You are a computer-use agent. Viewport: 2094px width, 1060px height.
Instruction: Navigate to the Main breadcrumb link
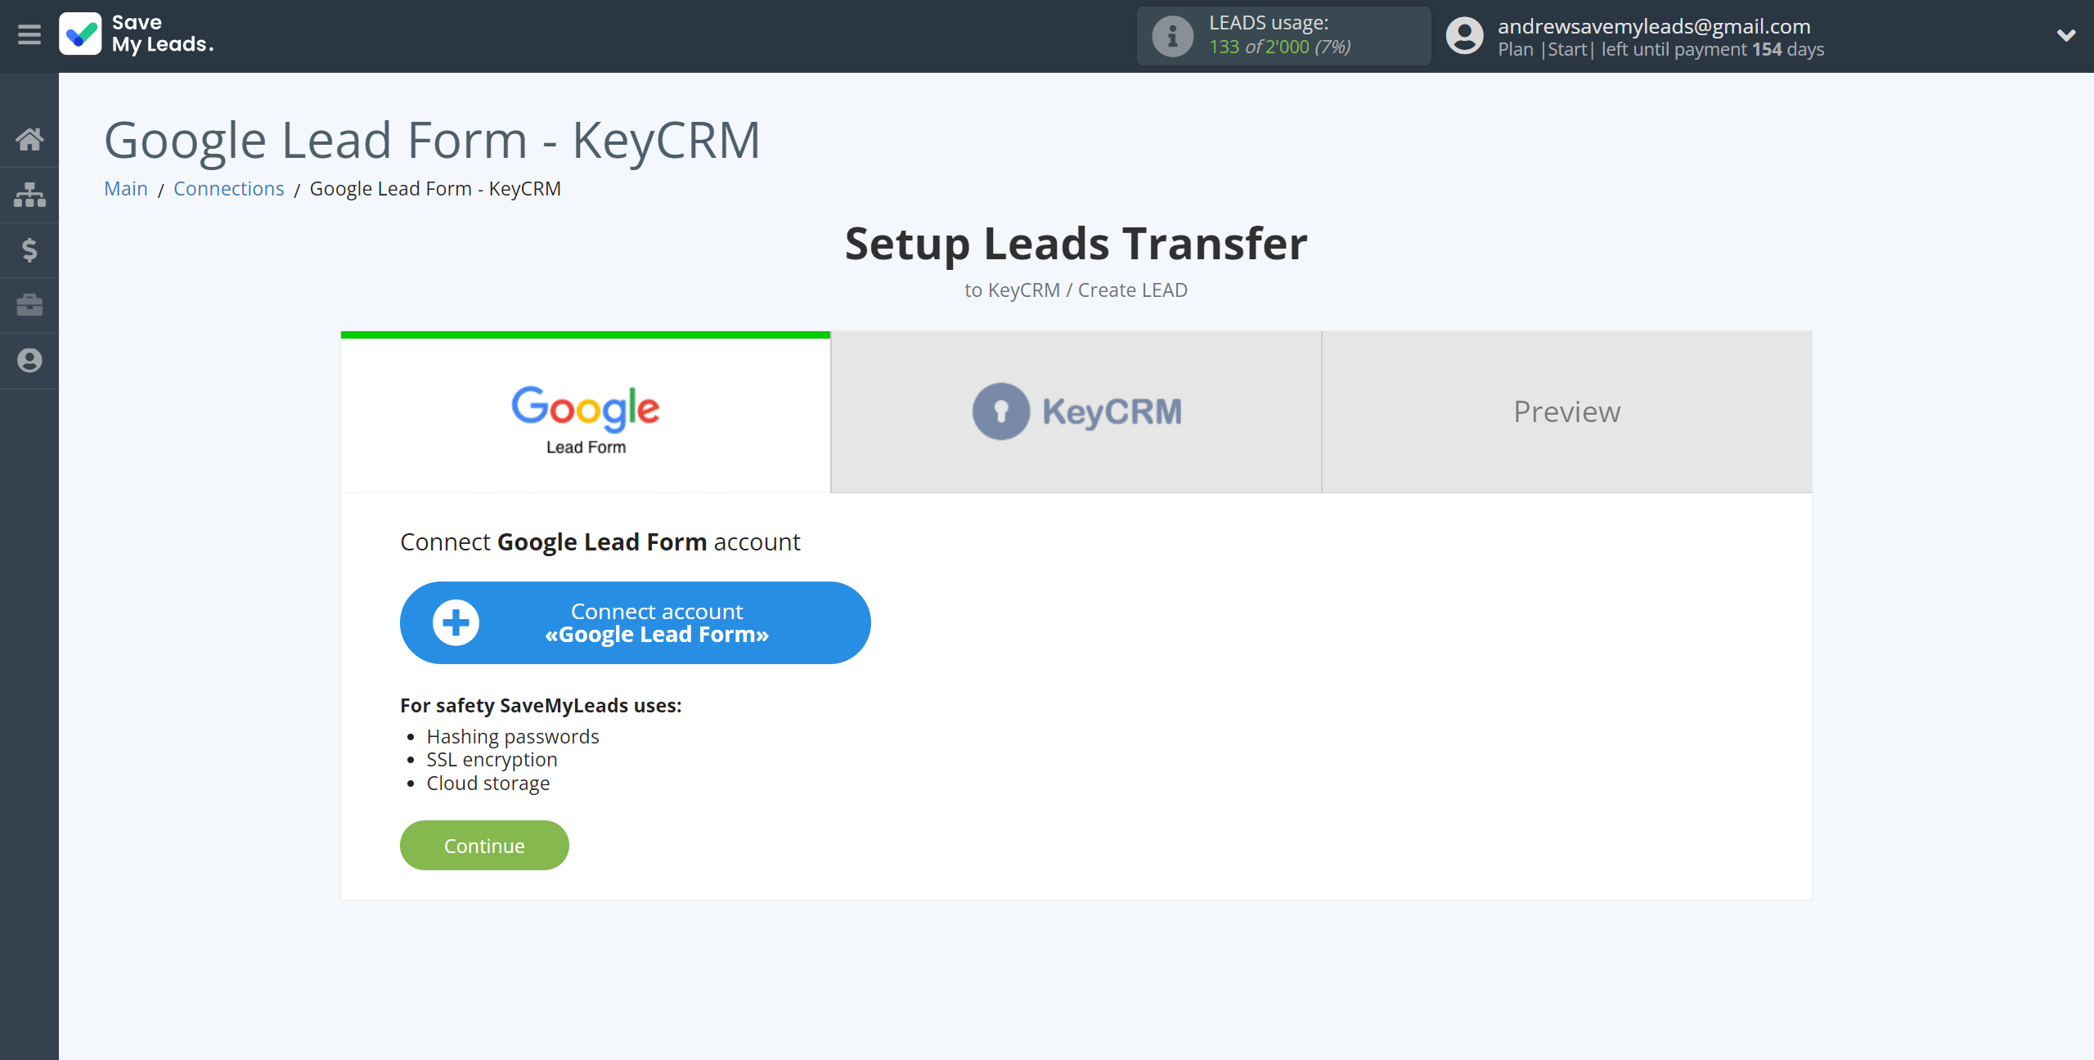point(126,189)
